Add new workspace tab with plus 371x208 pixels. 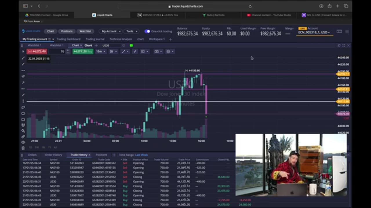(x=170, y=39)
